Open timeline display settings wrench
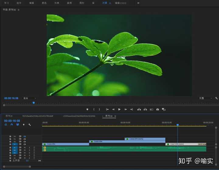 coord(30,124)
